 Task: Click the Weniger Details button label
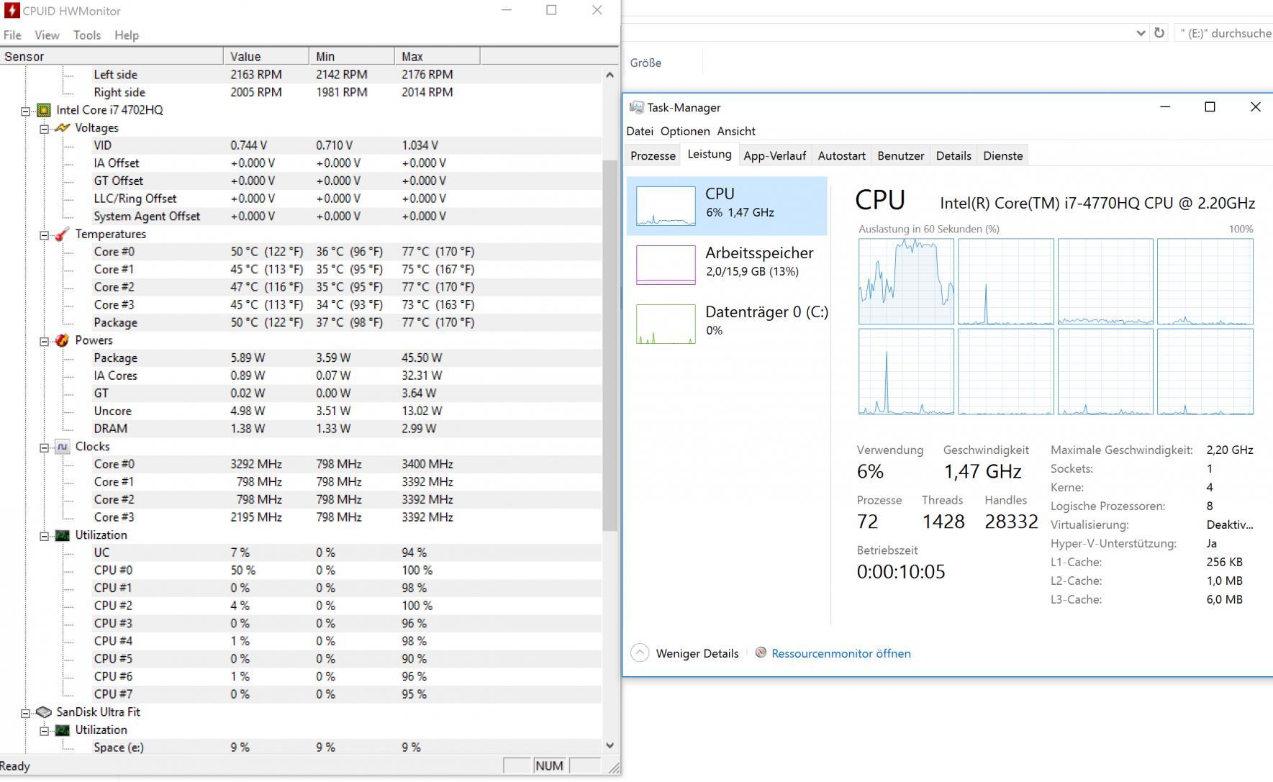click(x=697, y=653)
